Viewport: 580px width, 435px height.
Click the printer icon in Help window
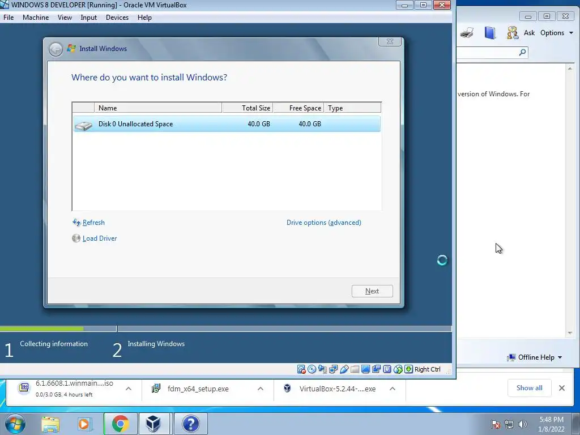click(x=467, y=32)
